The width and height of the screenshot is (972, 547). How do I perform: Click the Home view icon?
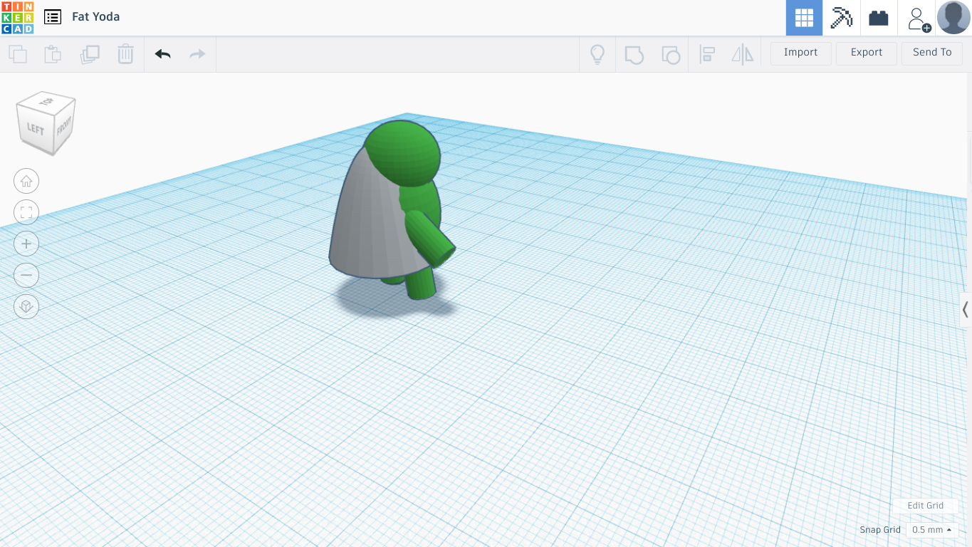(x=26, y=181)
